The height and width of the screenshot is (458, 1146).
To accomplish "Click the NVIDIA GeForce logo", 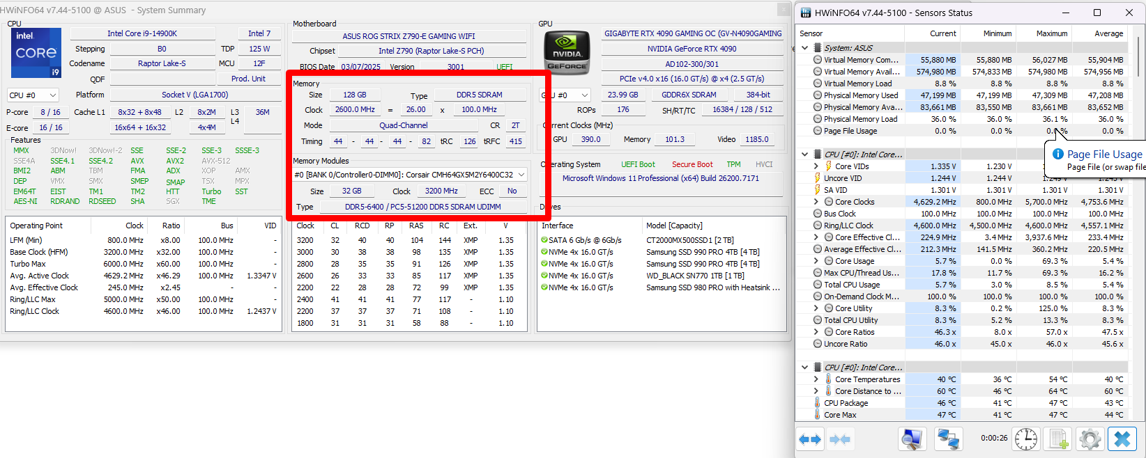I will pos(567,52).
